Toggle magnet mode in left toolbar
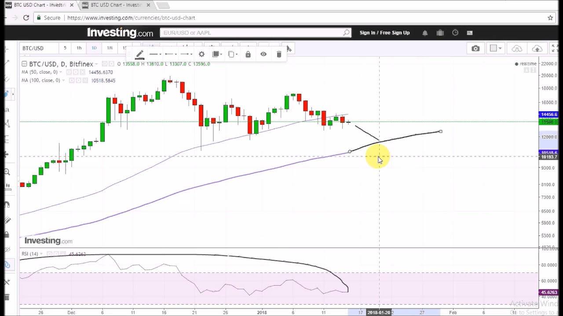Viewport: 563px width, 316px height. (7, 205)
